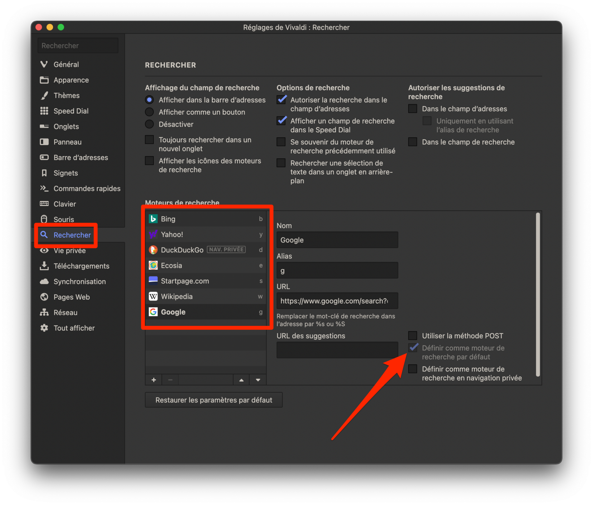This screenshot has height=505, width=593.
Task: Open the Tout afficher gear icon
Action: [44, 328]
